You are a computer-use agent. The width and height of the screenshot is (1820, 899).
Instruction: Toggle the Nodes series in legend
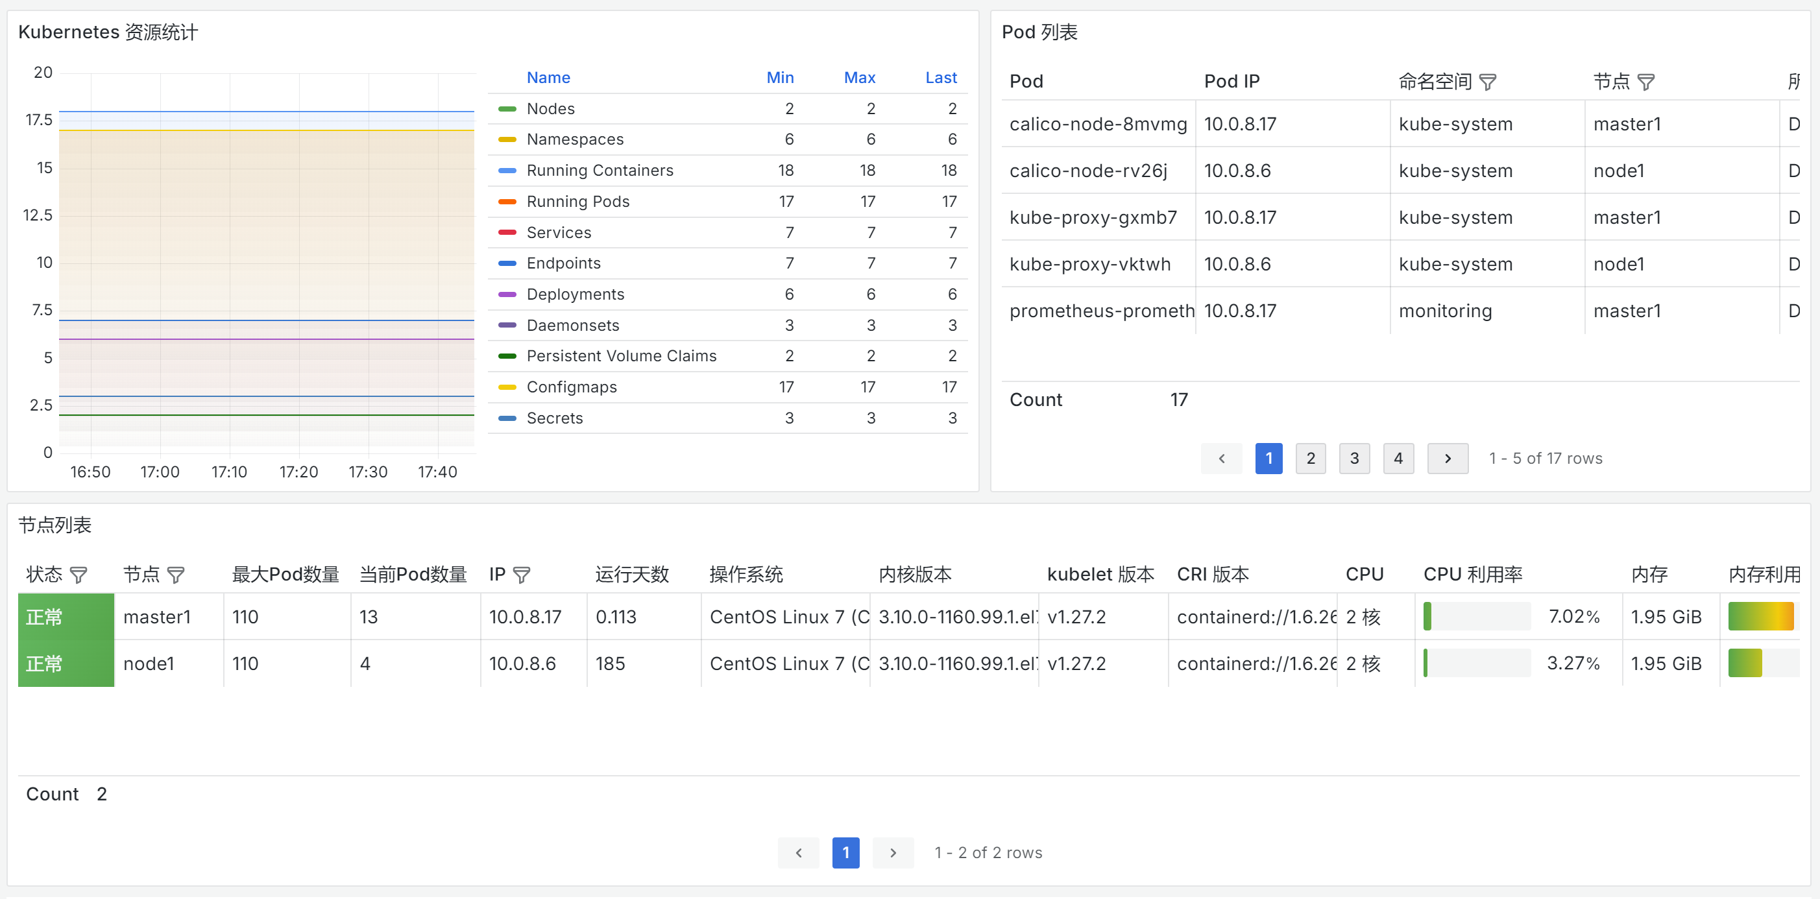550,109
